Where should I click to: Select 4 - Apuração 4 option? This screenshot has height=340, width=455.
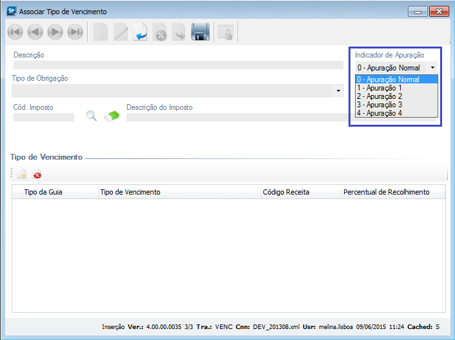pyautogui.click(x=396, y=113)
